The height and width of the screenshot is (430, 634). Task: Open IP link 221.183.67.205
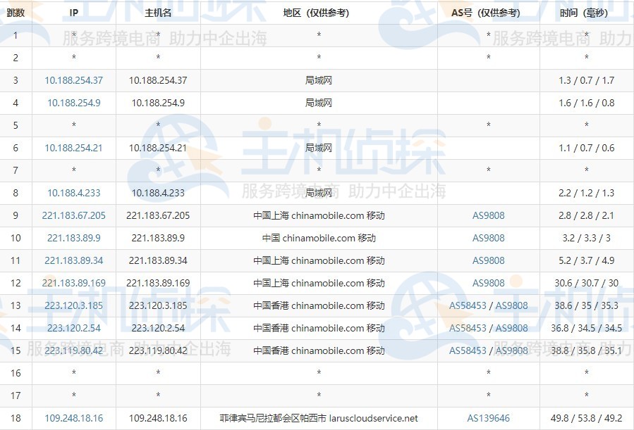point(73,215)
